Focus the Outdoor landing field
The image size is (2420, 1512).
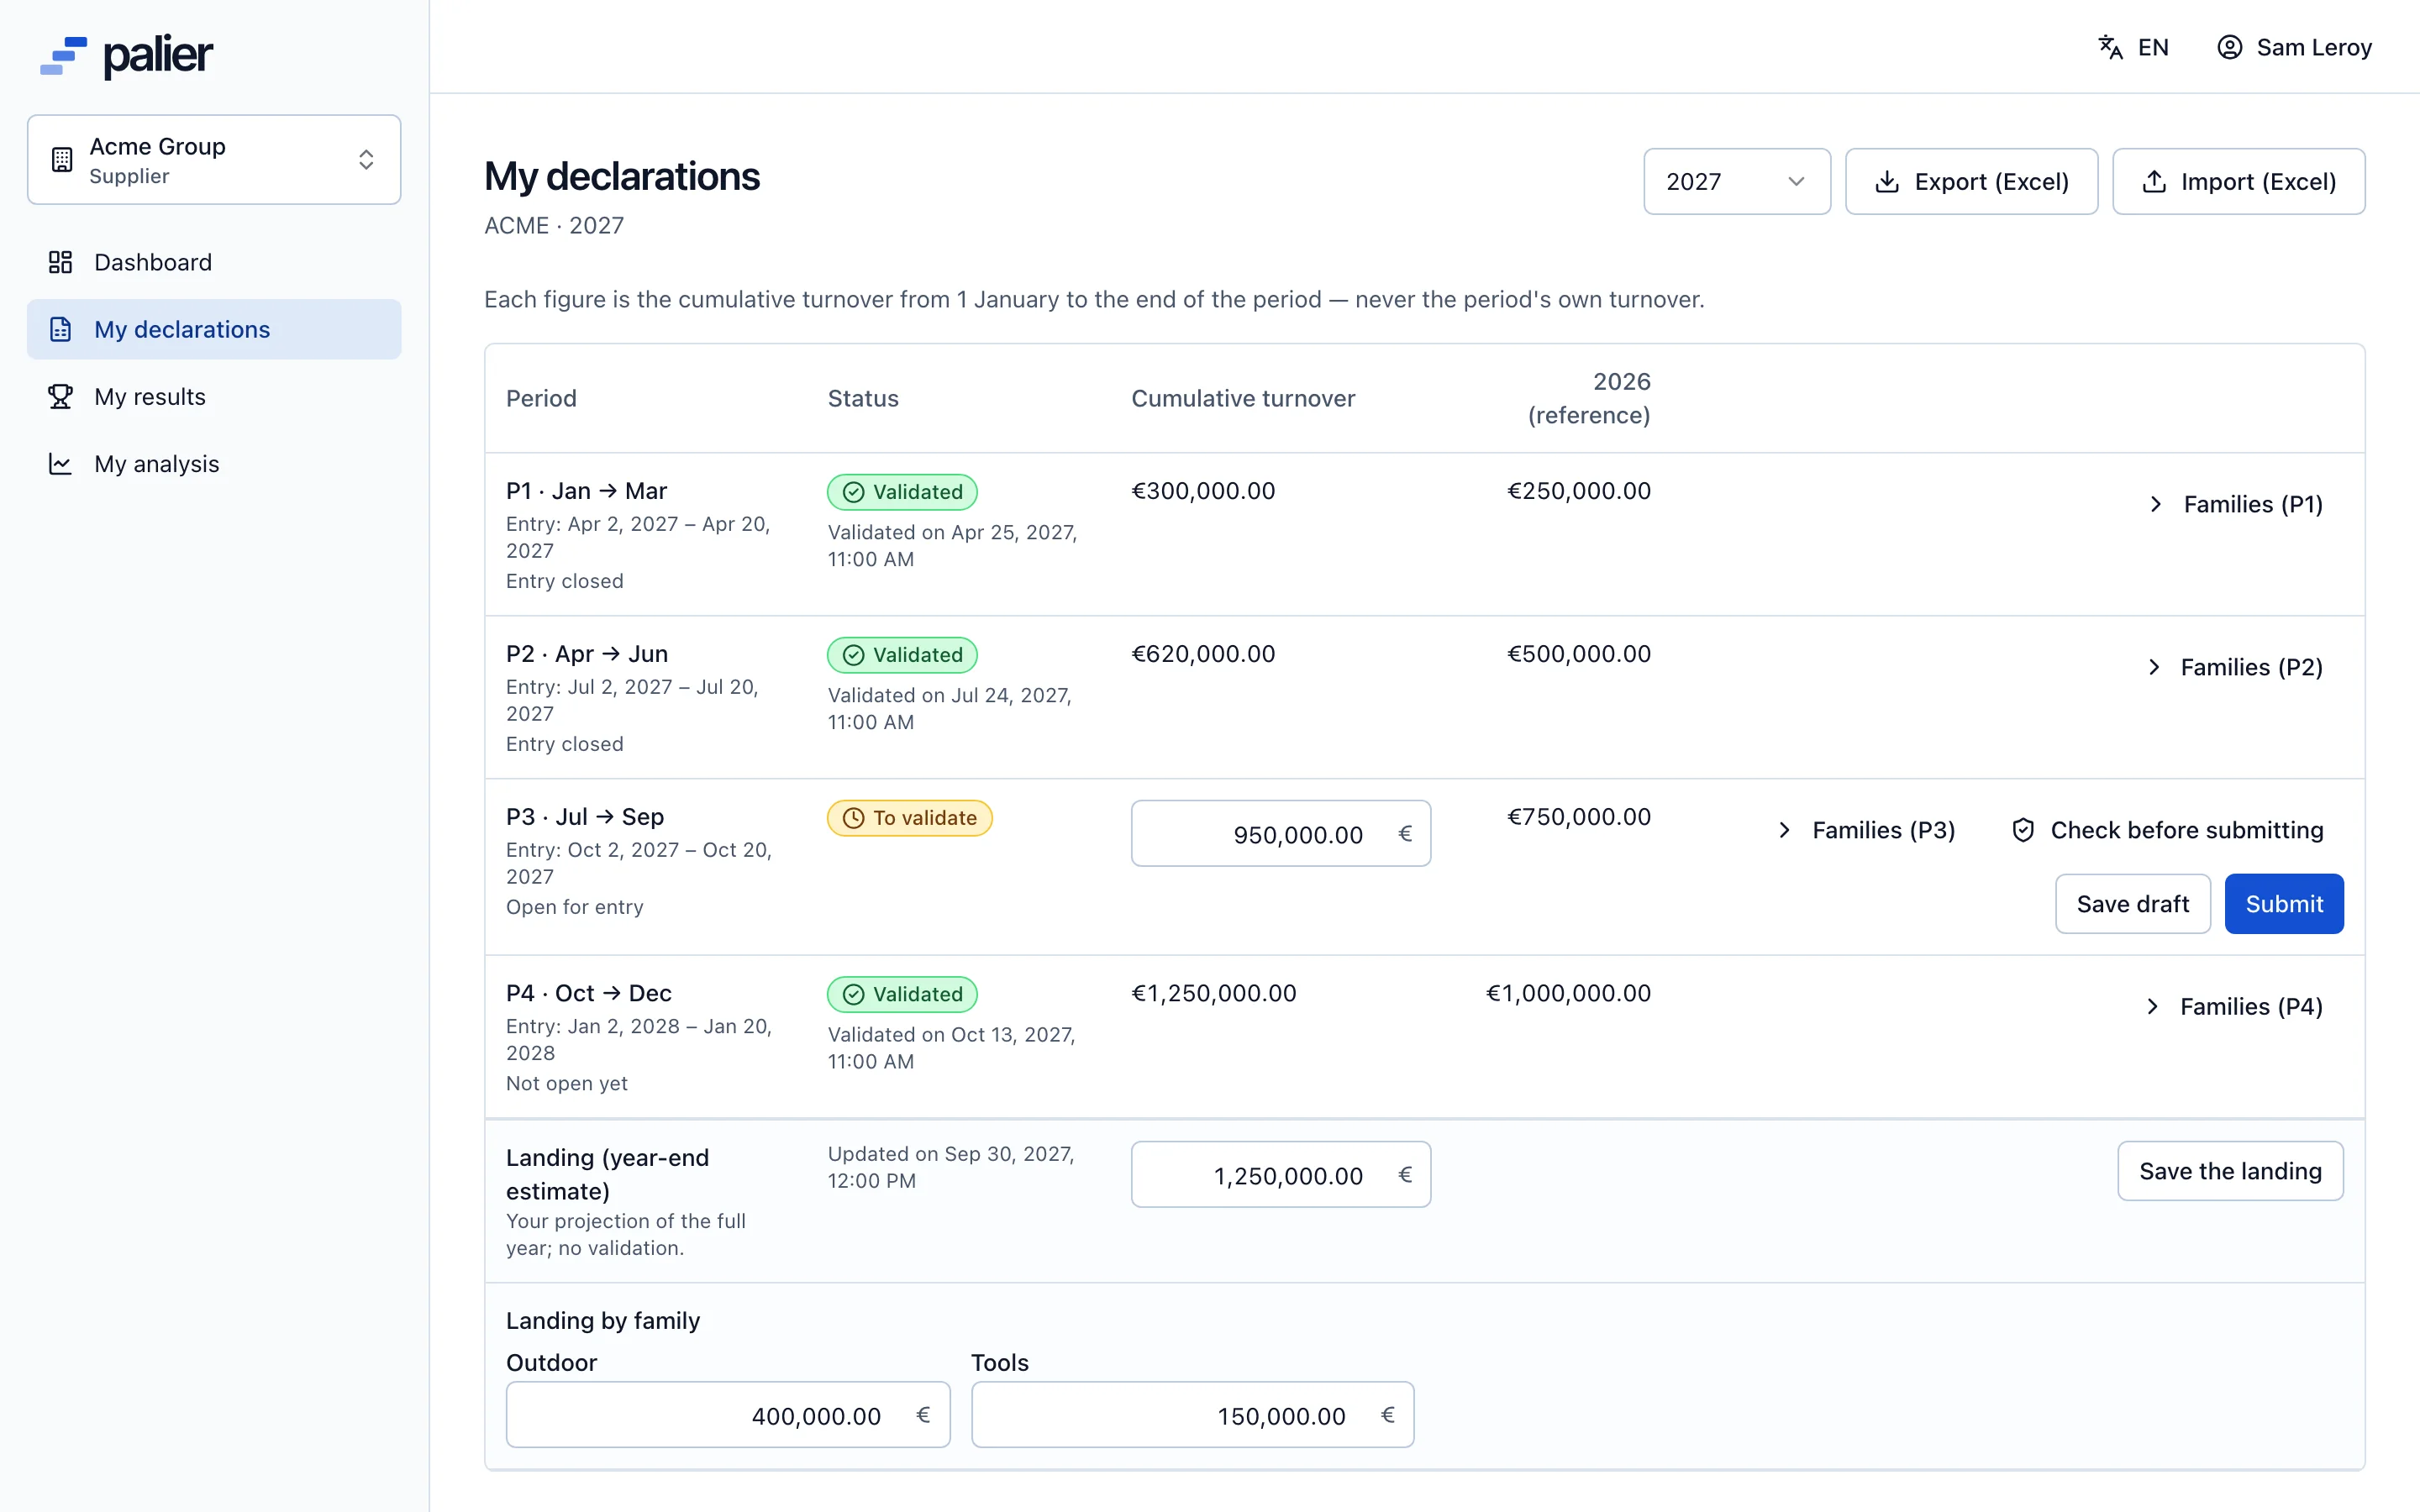pos(728,1415)
